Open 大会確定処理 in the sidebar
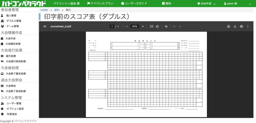Viewport: 256px width, 123px height. tap(13, 44)
